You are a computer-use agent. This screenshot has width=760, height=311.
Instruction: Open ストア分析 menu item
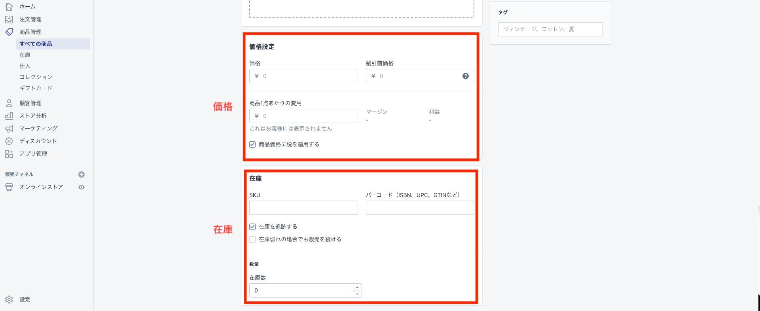[x=33, y=116]
